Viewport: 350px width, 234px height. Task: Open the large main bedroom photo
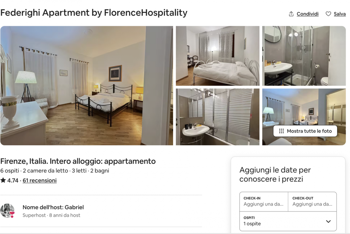tap(87, 86)
